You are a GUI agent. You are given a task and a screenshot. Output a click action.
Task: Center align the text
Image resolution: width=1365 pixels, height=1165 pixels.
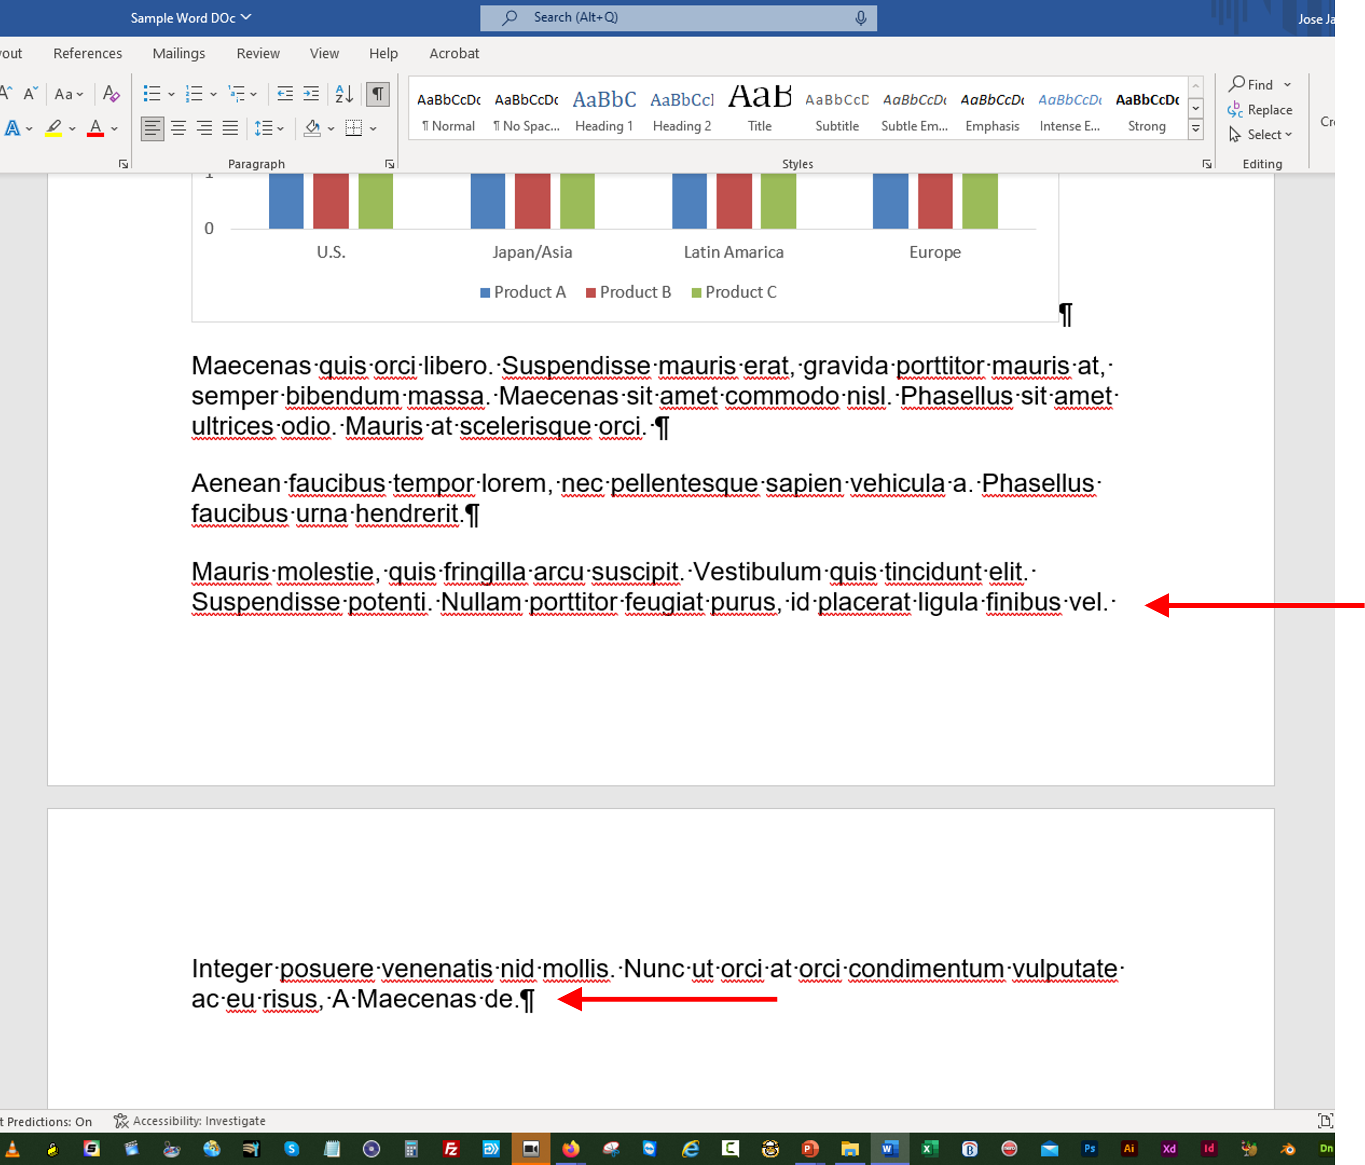coord(179,128)
